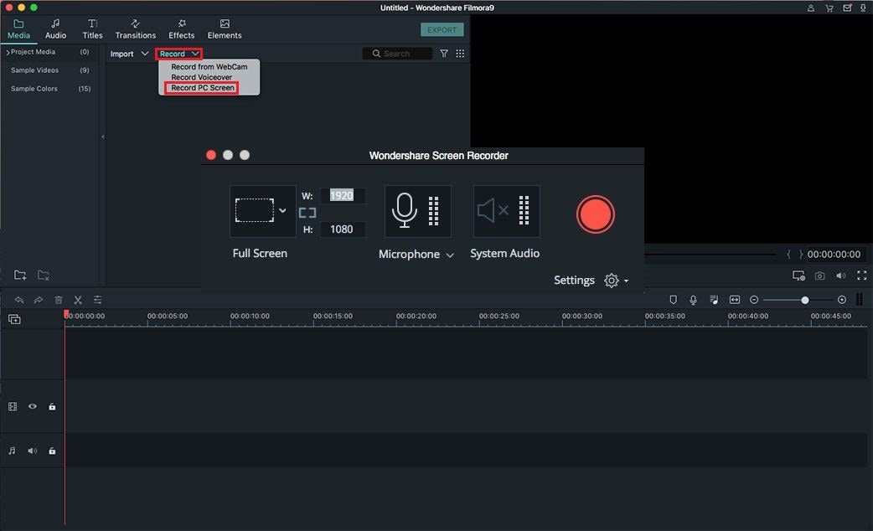Lock the video track

[52, 407]
